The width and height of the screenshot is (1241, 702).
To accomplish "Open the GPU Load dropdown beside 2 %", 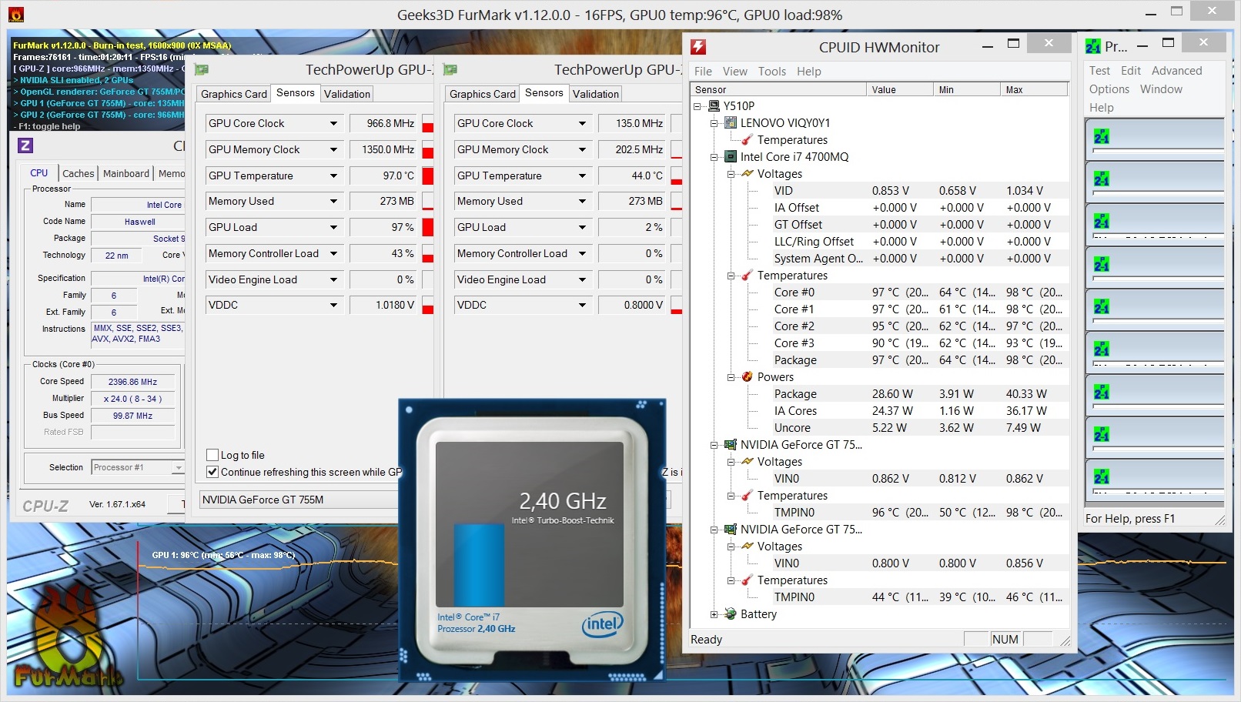I will 582,227.
